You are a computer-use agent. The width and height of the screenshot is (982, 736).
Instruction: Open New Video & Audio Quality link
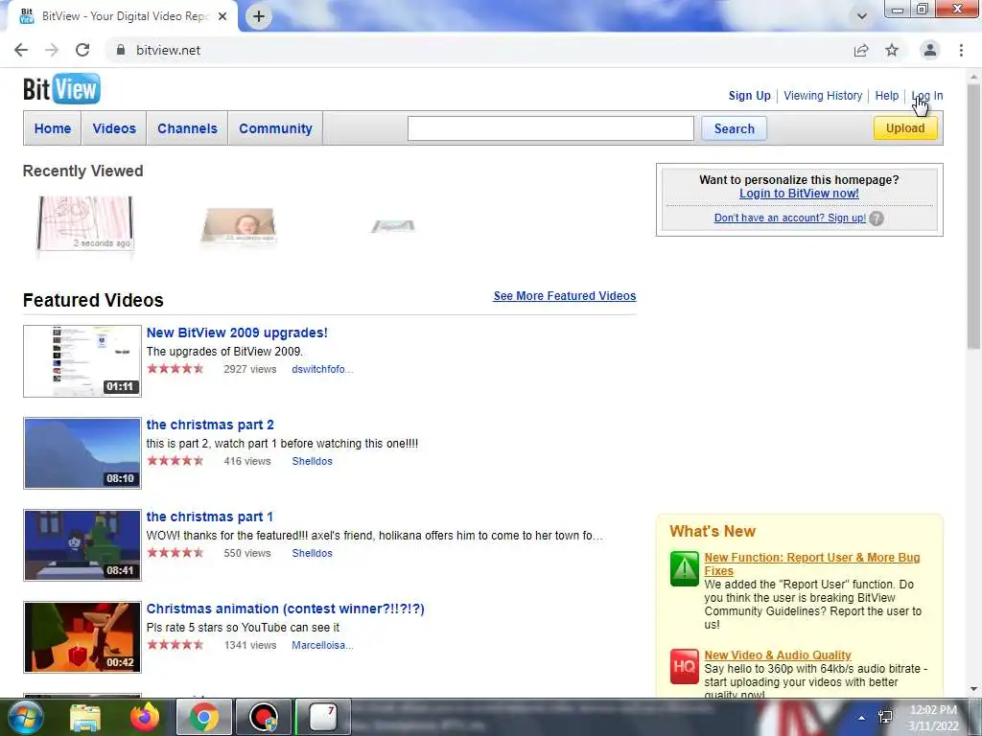(777, 655)
